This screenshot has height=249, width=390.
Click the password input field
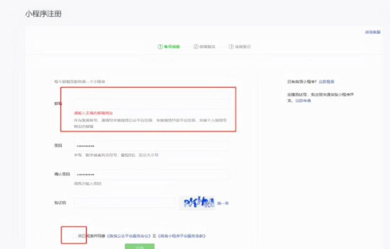151,146
